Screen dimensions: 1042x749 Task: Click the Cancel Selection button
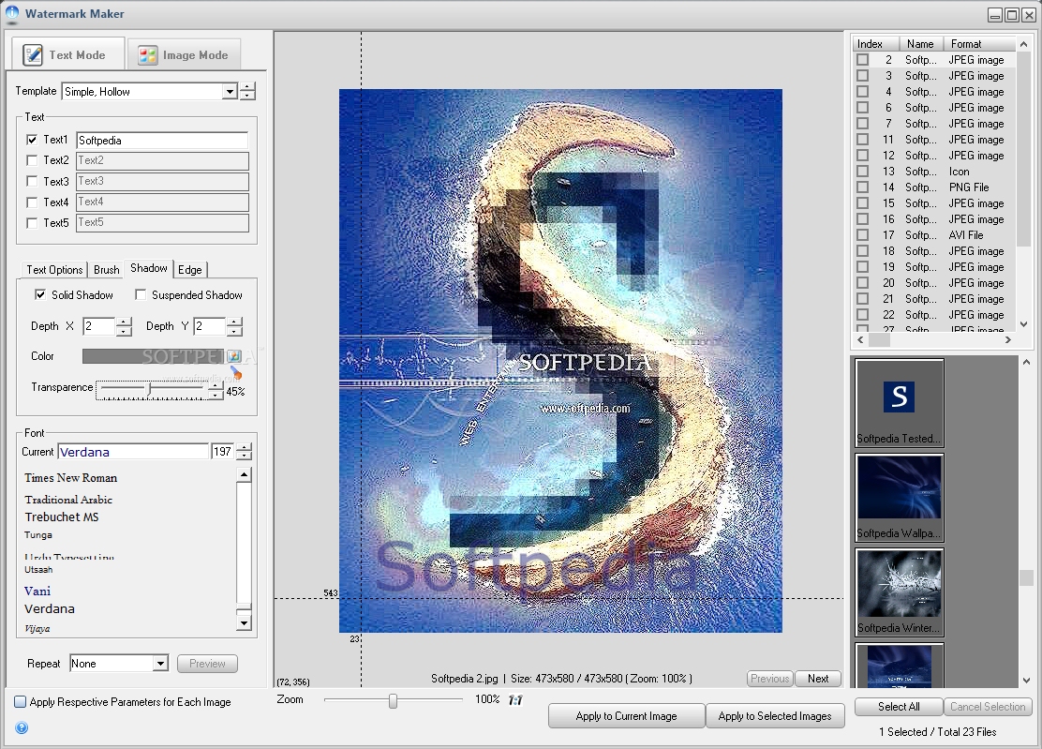[x=988, y=707]
